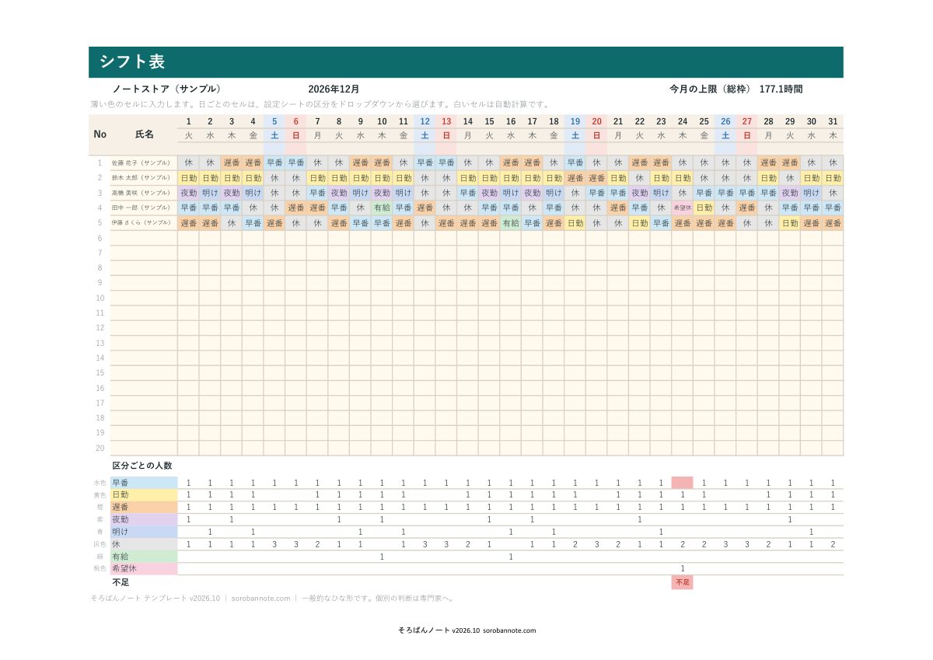The image size is (933, 660).
Task: Select the name 伊藤 さくら（サンプル）
Action: click(x=142, y=223)
